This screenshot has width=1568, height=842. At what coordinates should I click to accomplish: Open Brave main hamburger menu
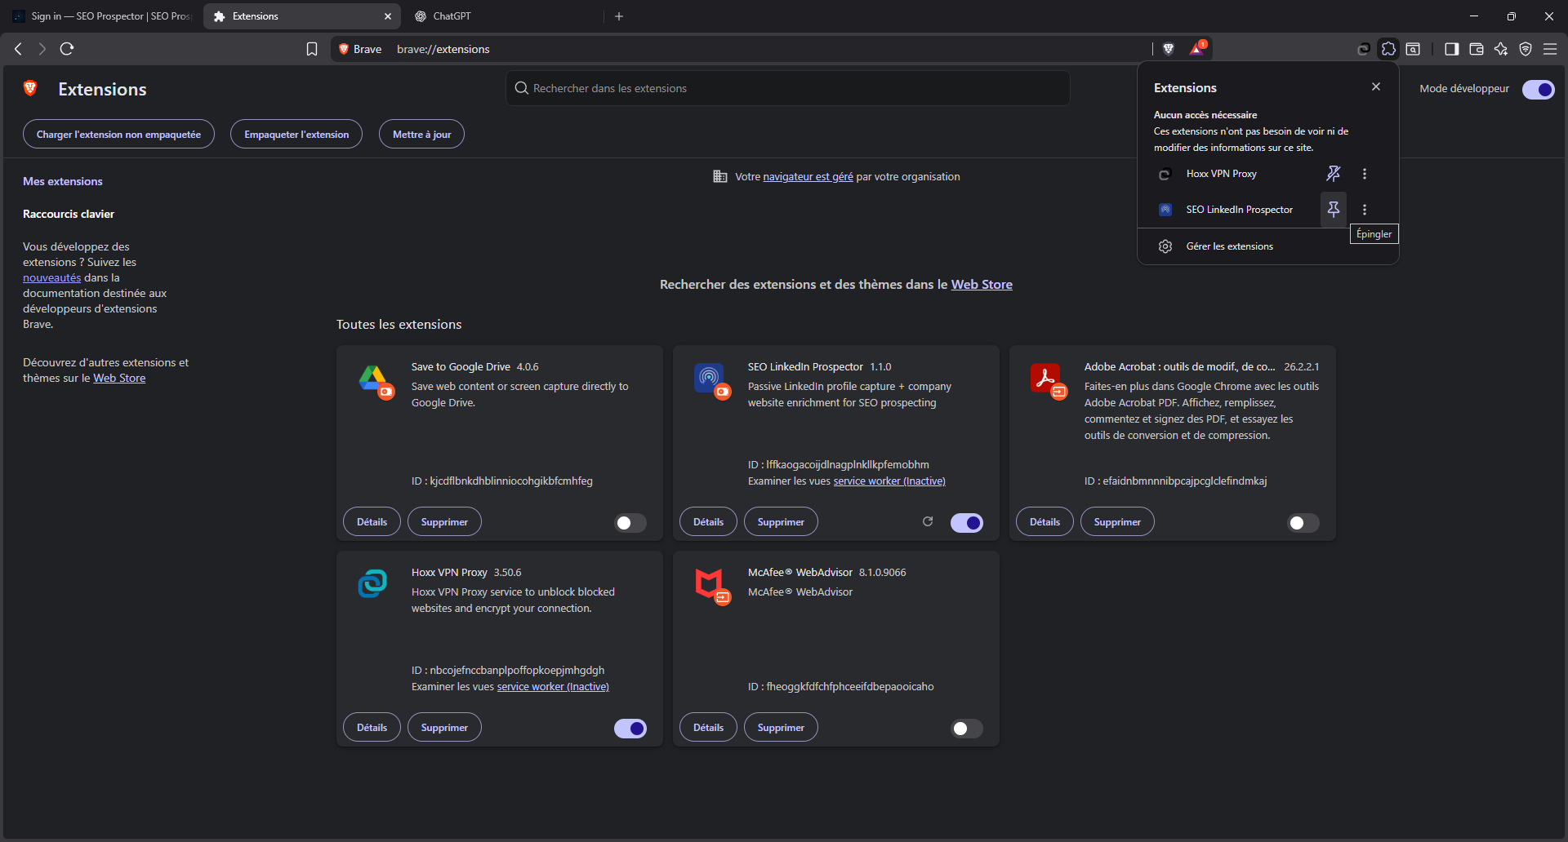pos(1550,49)
